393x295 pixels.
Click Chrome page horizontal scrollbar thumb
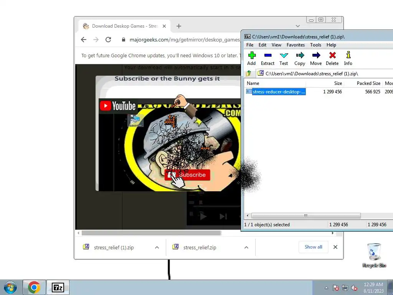[x=151, y=233]
